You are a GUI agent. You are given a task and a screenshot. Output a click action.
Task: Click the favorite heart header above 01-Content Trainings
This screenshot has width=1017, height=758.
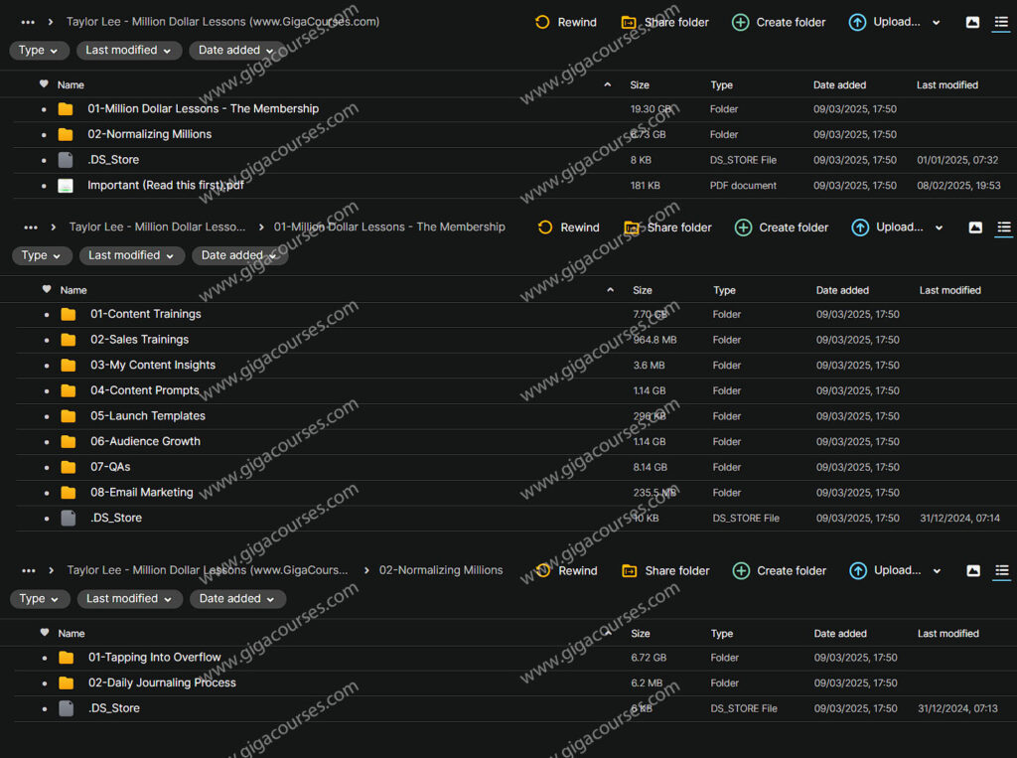coord(47,290)
